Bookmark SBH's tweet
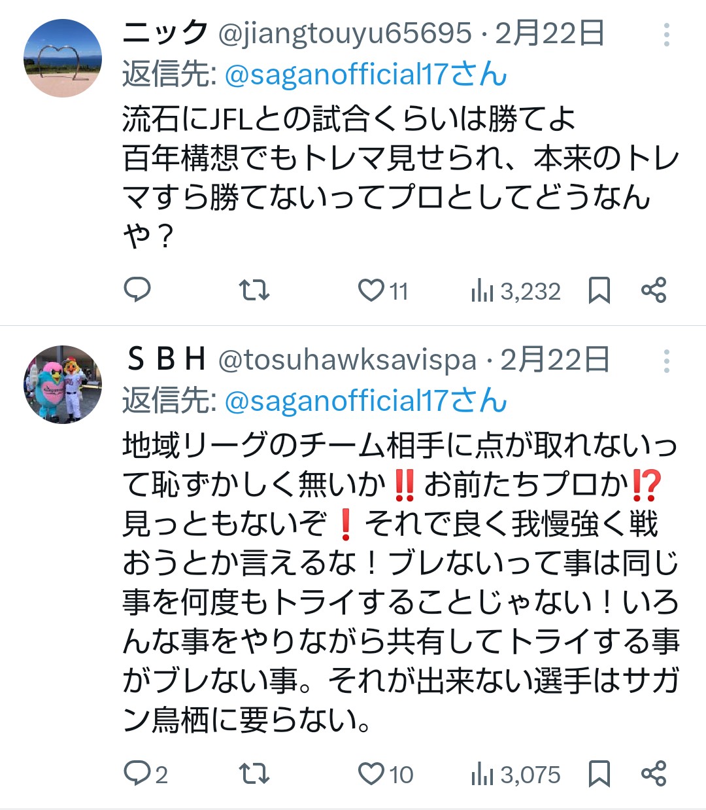This screenshot has width=706, height=810. click(599, 774)
